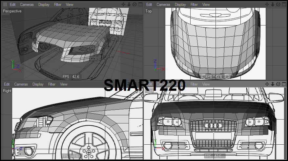Open Filter menu in Front viewport
288x161 pixels.
click(x=194, y=84)
